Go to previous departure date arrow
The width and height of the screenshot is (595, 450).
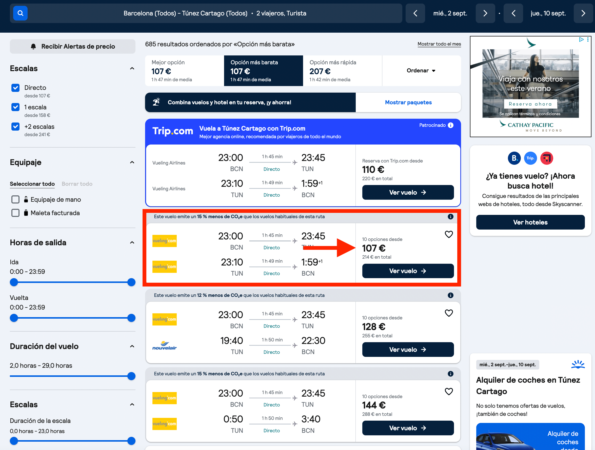pyautogui.click(x=415, y=13)
